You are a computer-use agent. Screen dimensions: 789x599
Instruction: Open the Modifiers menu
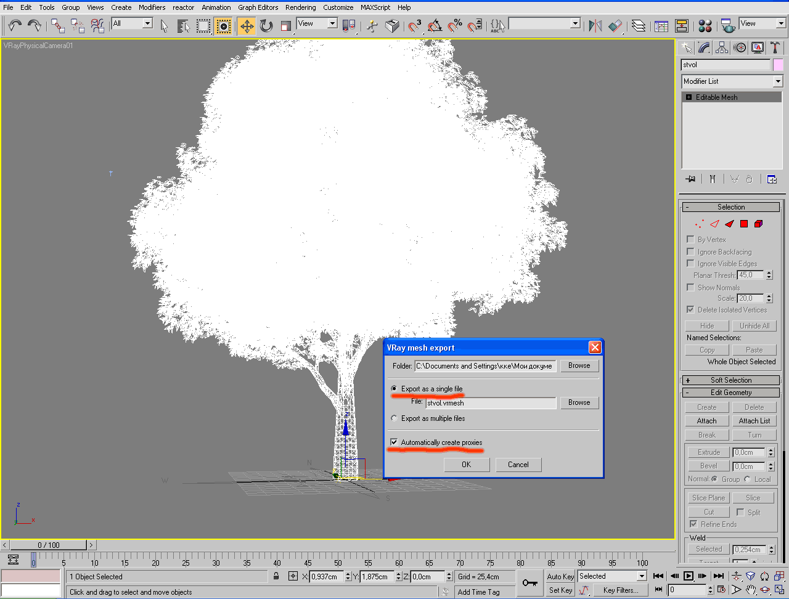click(x=152, y=7)
